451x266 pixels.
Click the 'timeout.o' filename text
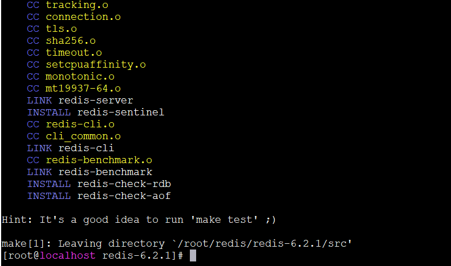pos(74,52)
